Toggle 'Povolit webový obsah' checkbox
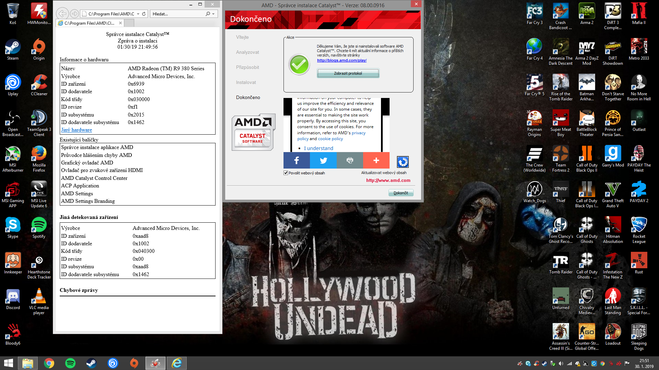Viewport: 659px width, 370px height. point(286,173)
